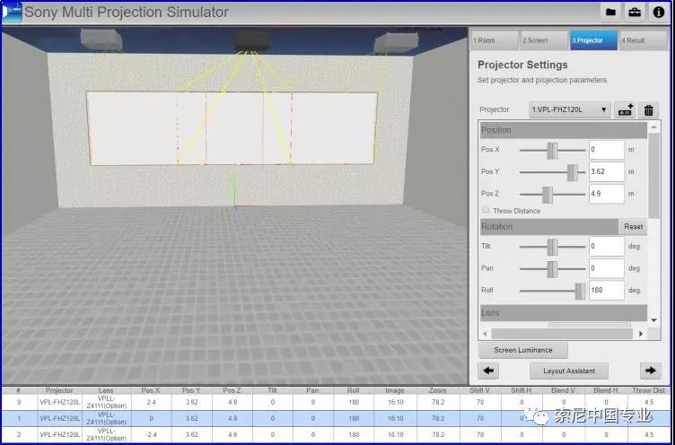
Task: Open the Projector selection dropdown
Action: 569,109
